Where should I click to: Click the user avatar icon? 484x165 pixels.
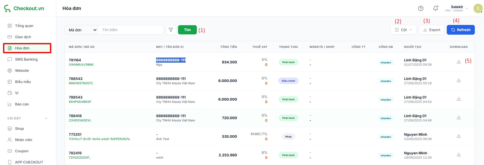point(478,8)
